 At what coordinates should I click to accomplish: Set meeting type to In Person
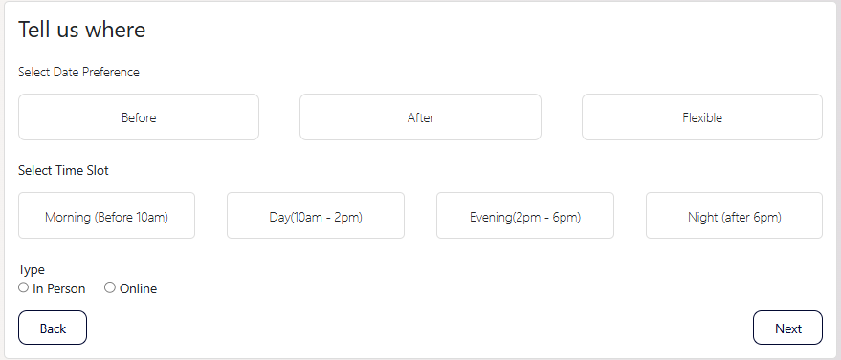point(23,287)
